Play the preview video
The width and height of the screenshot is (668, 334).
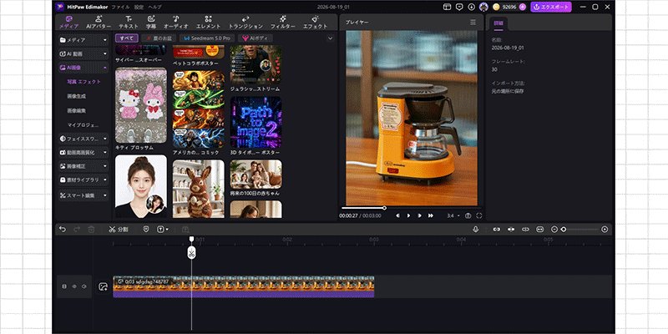[x=408, y=215]
